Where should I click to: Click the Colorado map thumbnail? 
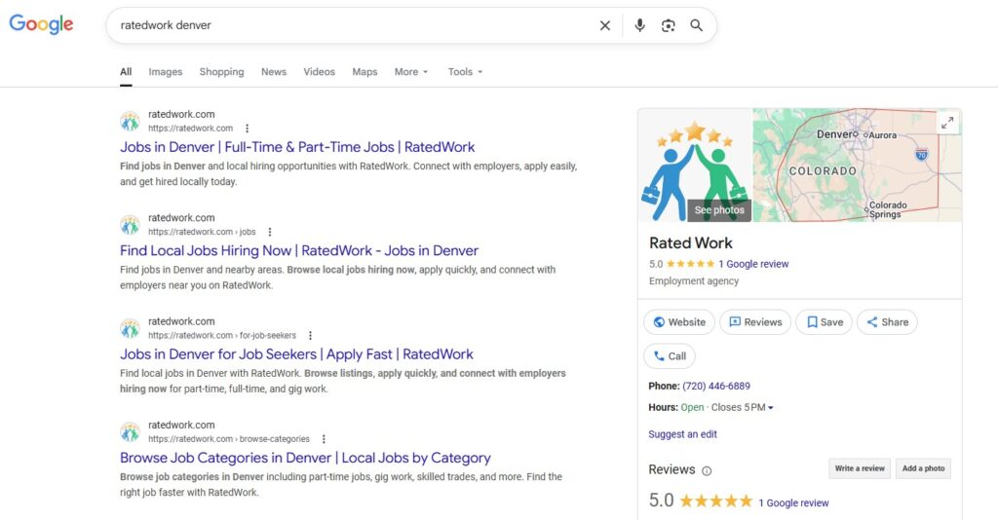click(857, 166)
